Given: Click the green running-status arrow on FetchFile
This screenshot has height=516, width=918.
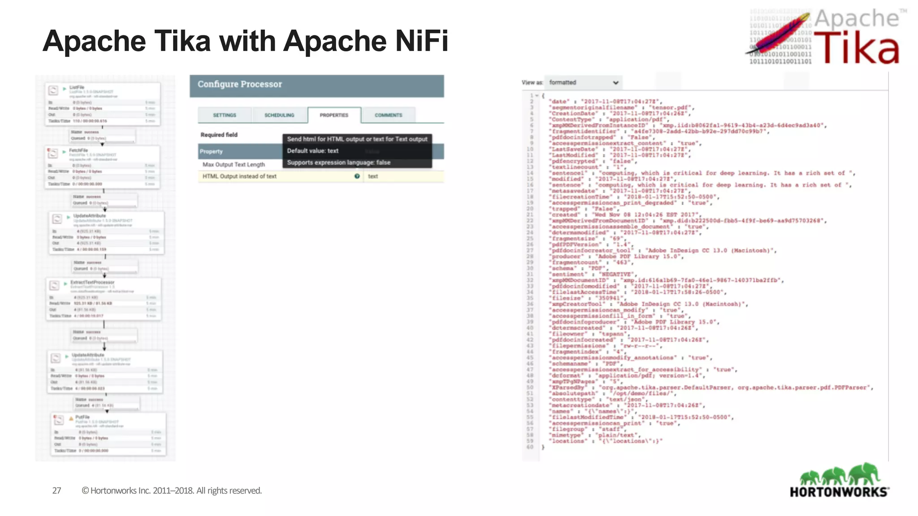Looking at the screenshot, I should tap(65, 151).
